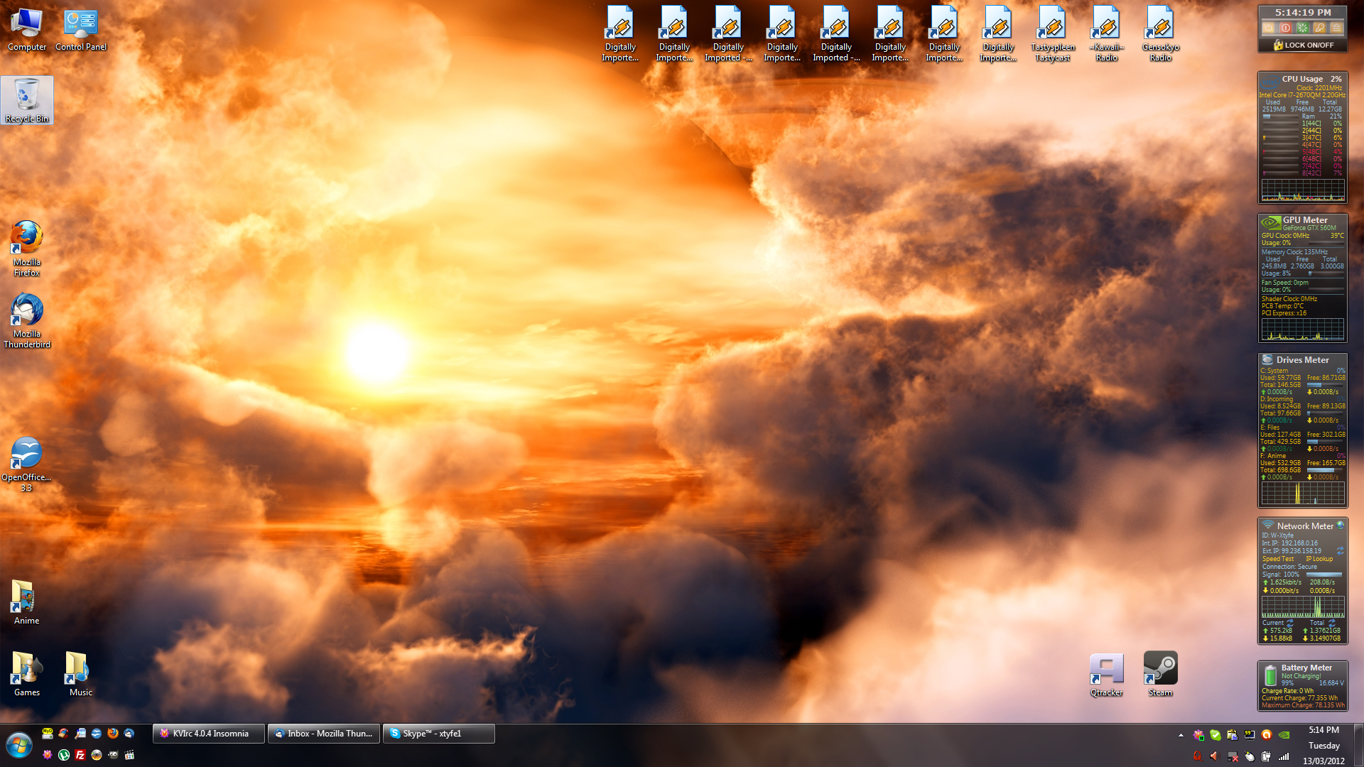The image size is (1364, 767).
Task: Click the eject button in the gadget
Action: (x=1336, y=28)
